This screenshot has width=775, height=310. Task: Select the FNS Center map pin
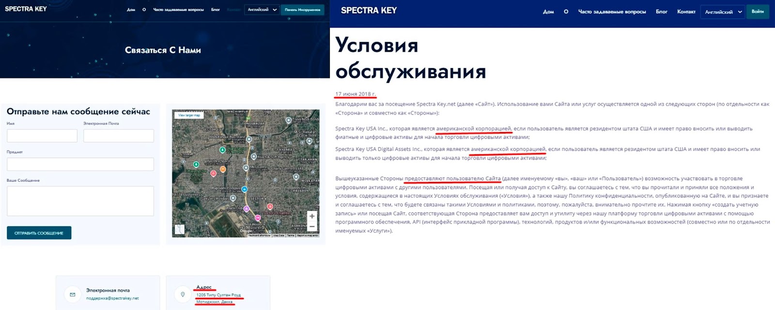(247, 167)
